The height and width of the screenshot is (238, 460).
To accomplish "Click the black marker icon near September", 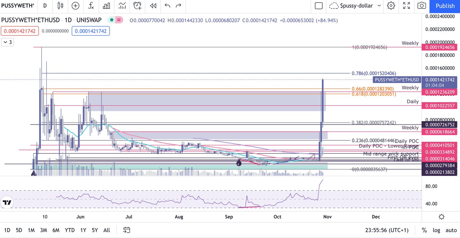I will pos(239,163).
